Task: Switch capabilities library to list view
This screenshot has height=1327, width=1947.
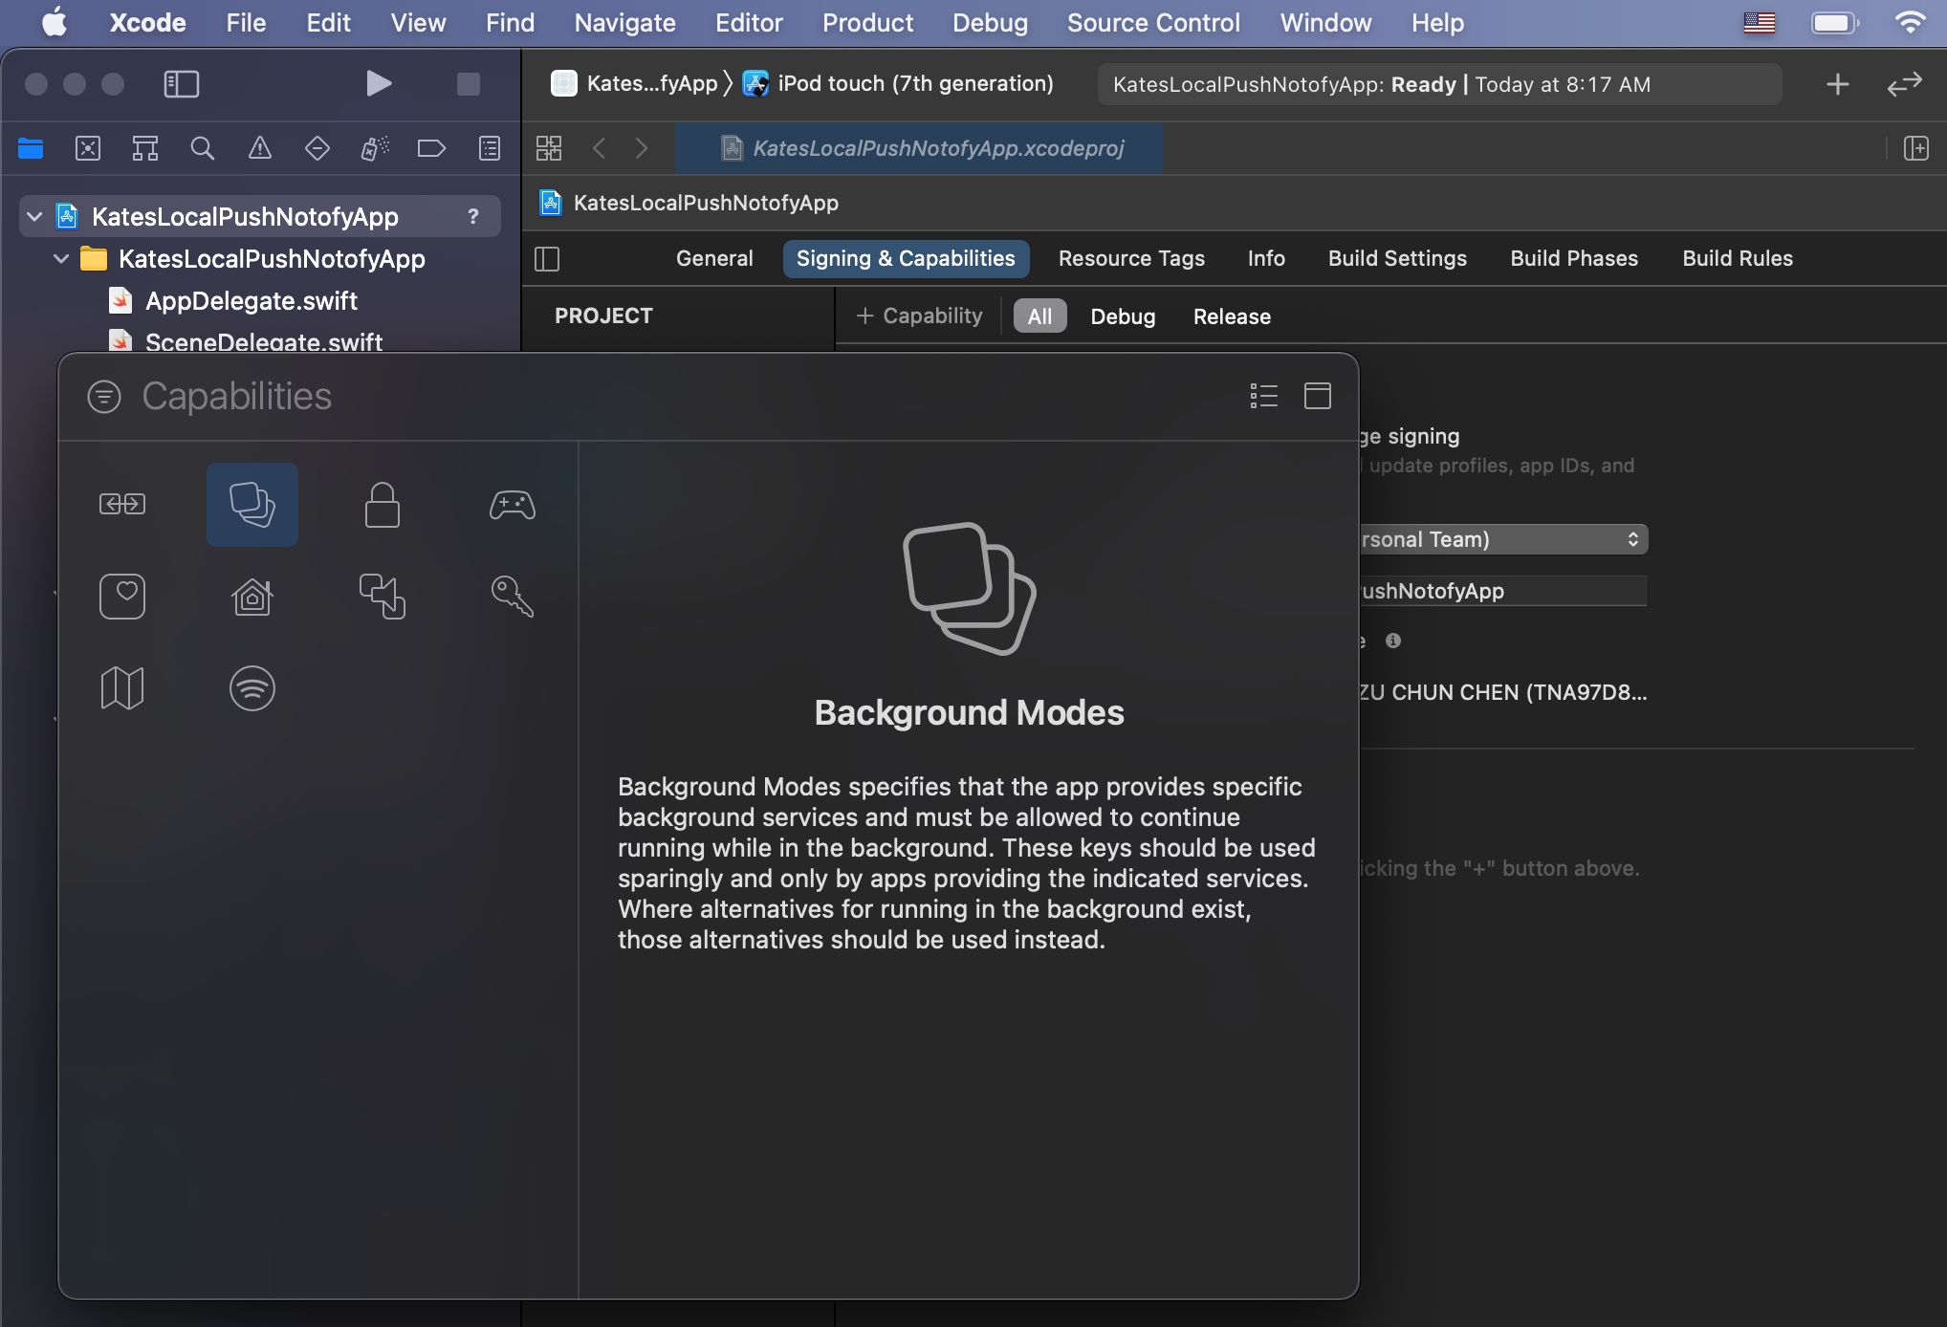Action: coord(1263,396)
